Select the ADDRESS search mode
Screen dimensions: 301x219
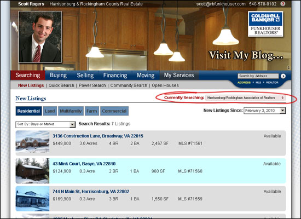(244, 83)
